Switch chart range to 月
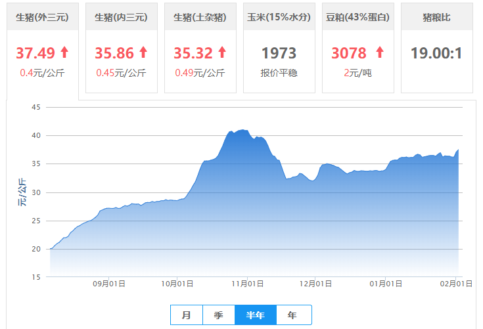483x329 pixels. [187, 315]
